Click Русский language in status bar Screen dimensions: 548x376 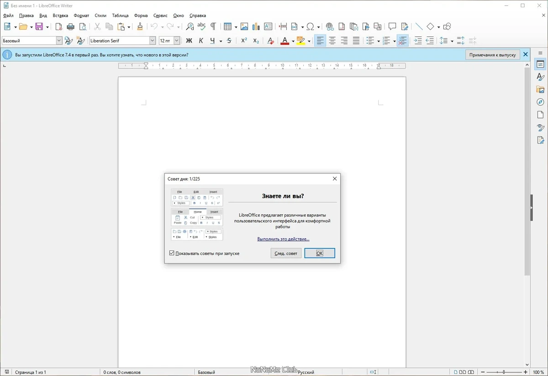tap(306, 372)
